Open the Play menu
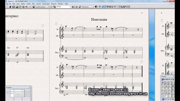180x101 pixels. [x=33, y=4]
